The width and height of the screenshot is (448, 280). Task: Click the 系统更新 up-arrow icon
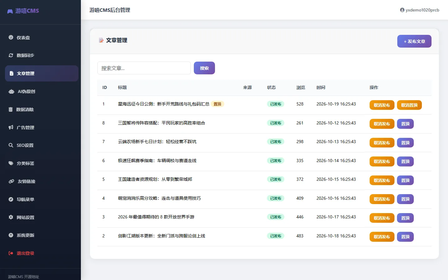[11, 235]
